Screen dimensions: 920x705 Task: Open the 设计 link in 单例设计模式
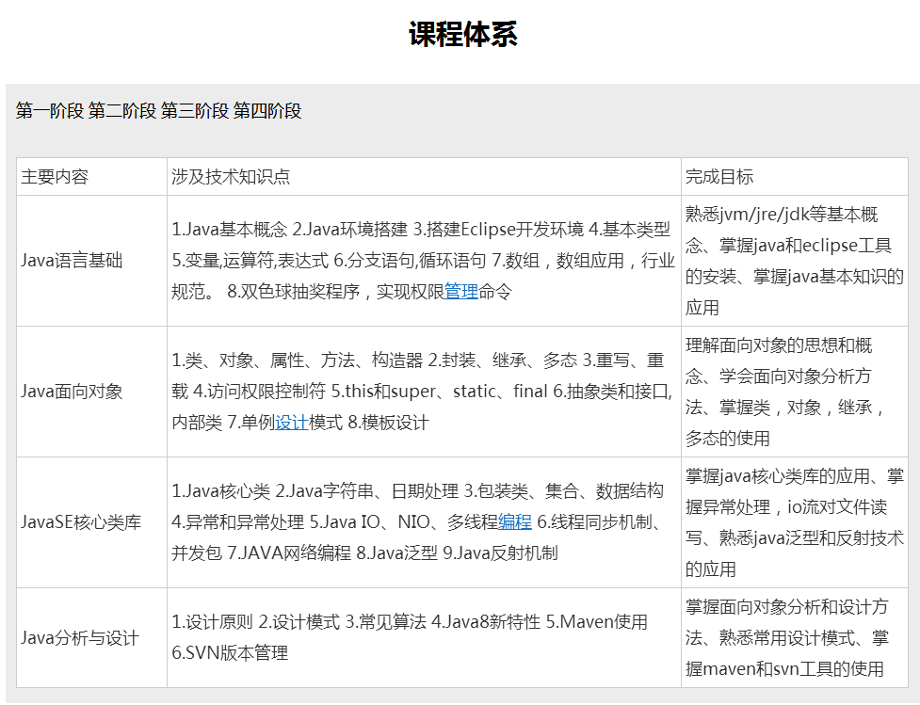(x=292, y=423)
